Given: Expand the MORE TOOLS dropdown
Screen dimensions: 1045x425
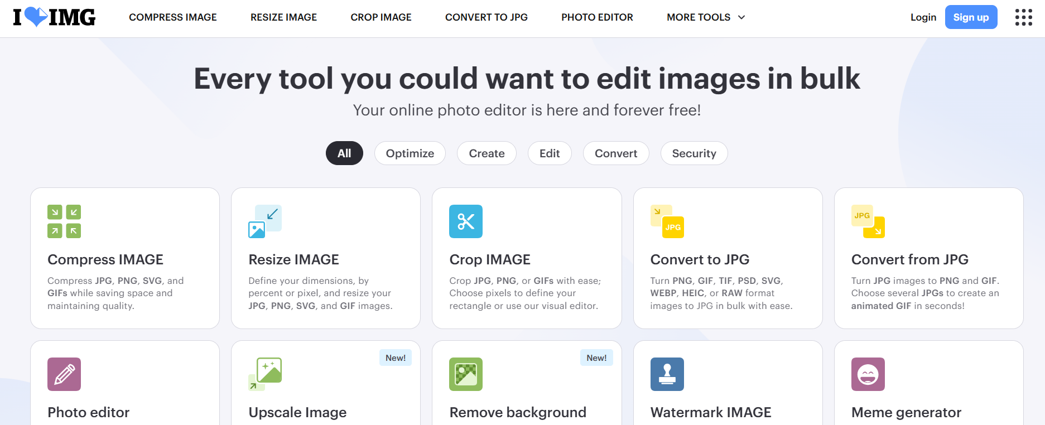Looking at the screenshot, I should 706,17.
